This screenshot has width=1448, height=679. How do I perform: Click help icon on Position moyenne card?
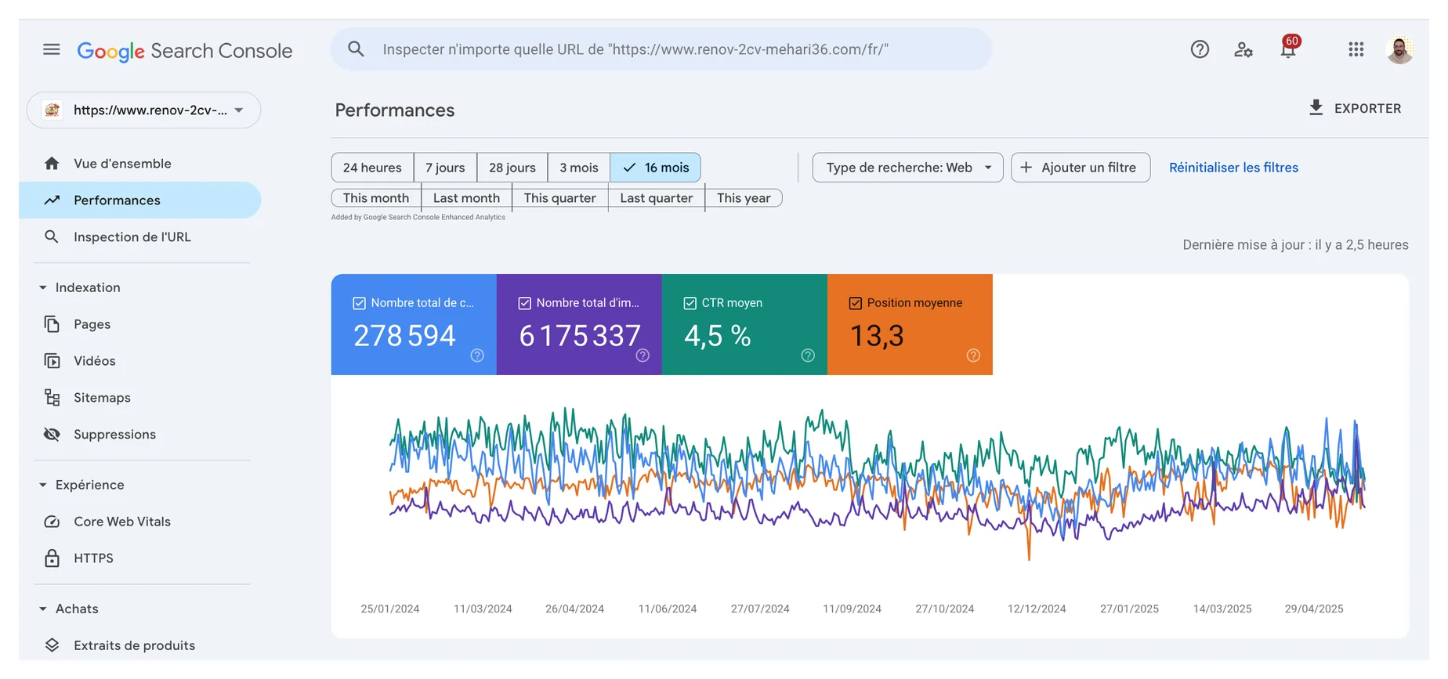[973, 356]
